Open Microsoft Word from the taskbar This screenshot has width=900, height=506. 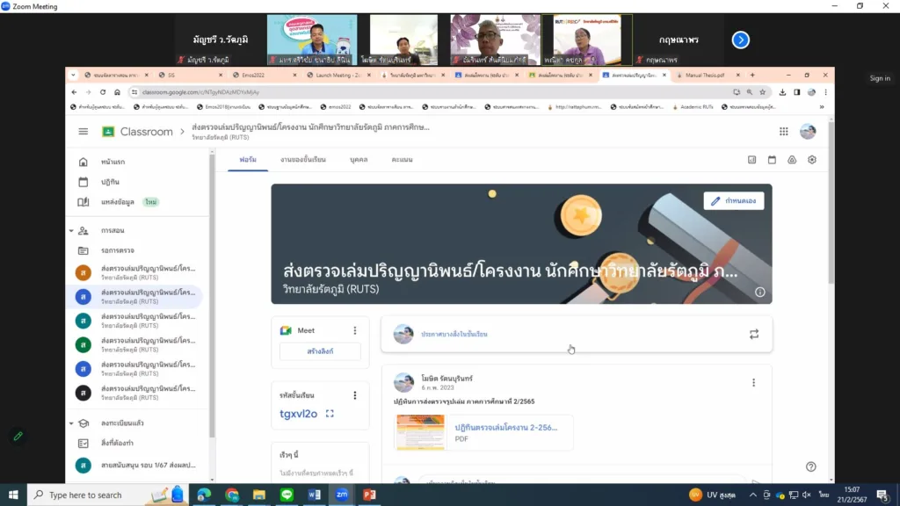[x=315, y=495]
